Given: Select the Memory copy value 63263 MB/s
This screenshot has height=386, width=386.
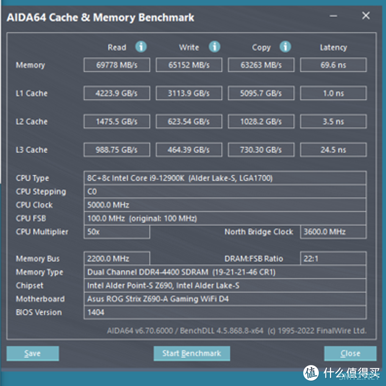Looking at the screenshot, I should (x=261, y=65).
